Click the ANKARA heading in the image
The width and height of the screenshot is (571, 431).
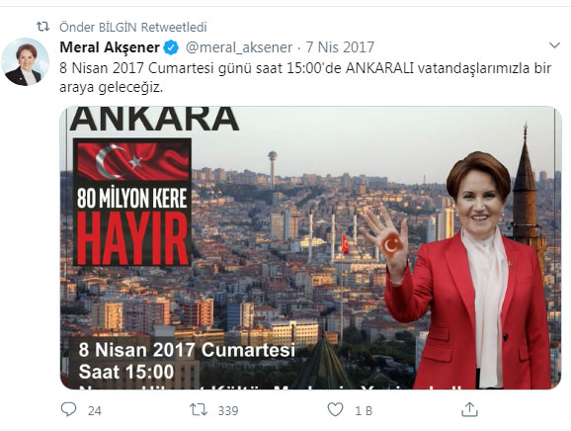pos(154,119)
